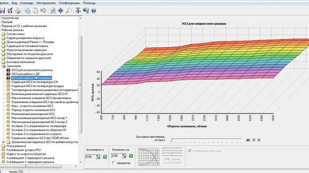Click the spinner on Изменить на field
309x173 pixels.
coord(124,156)
